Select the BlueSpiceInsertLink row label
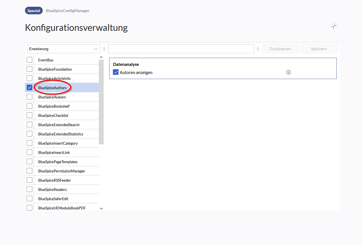The image size is (362, 245). 54,152
